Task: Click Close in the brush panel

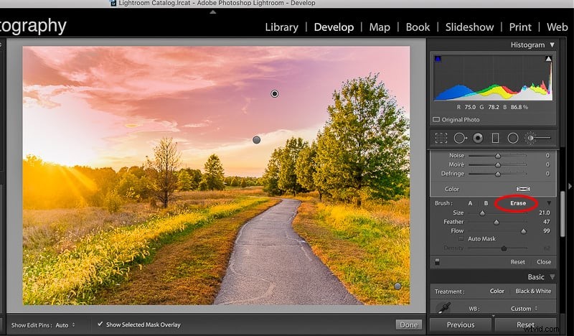Action: click(544, 262)
